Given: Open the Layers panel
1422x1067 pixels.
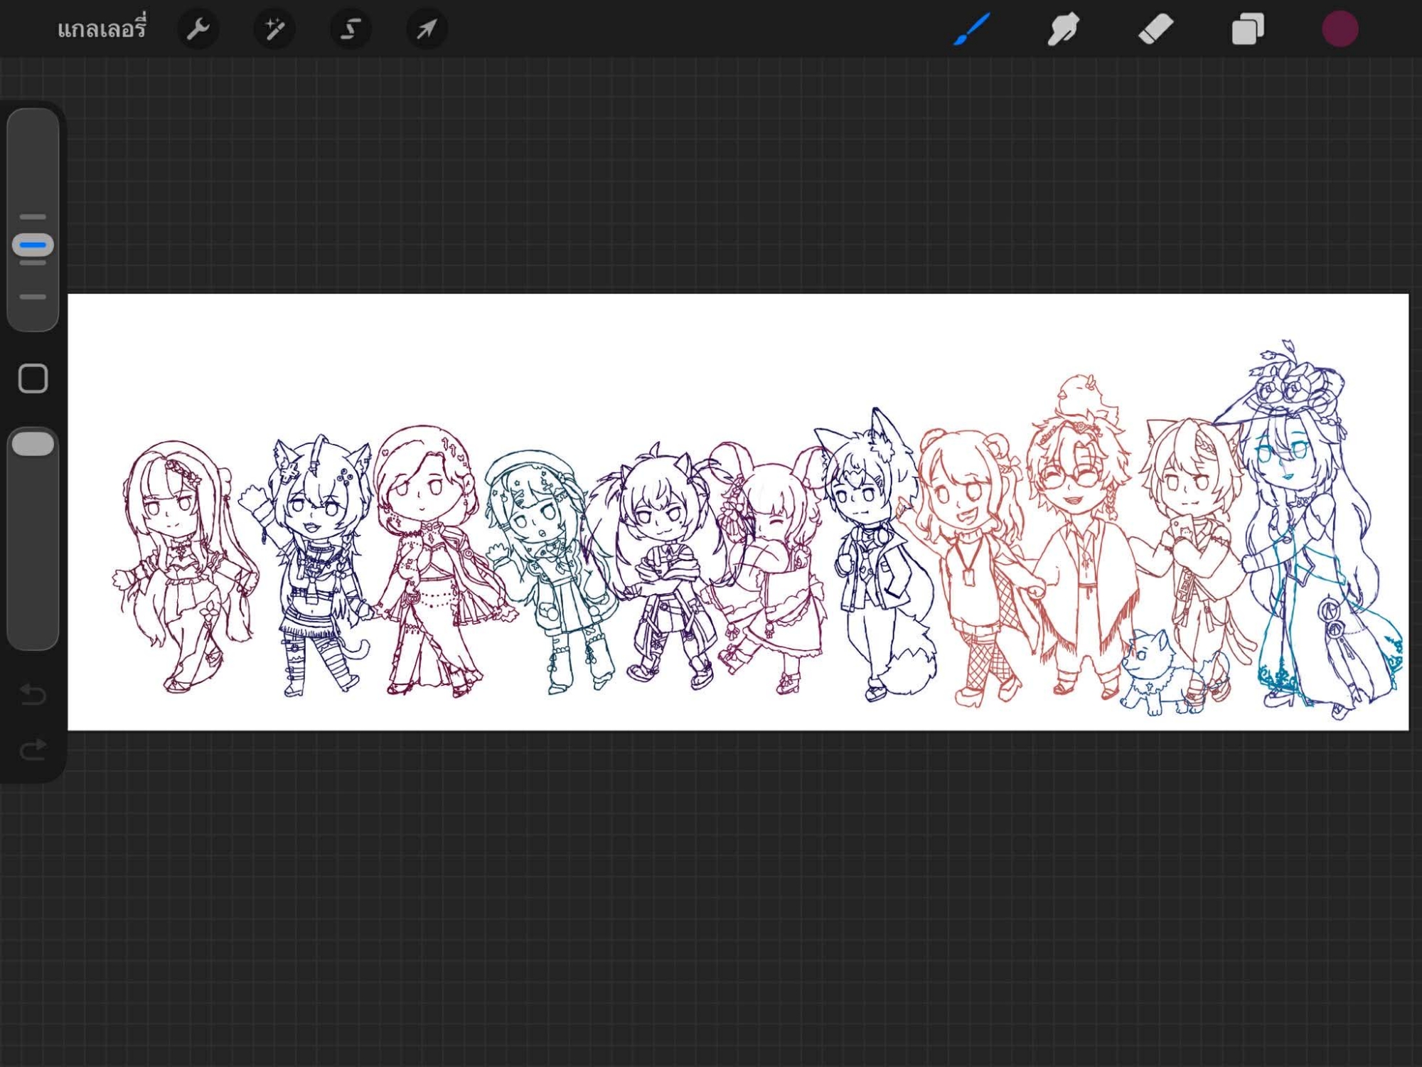Looking at the screenshot, I should point(1248,29).
